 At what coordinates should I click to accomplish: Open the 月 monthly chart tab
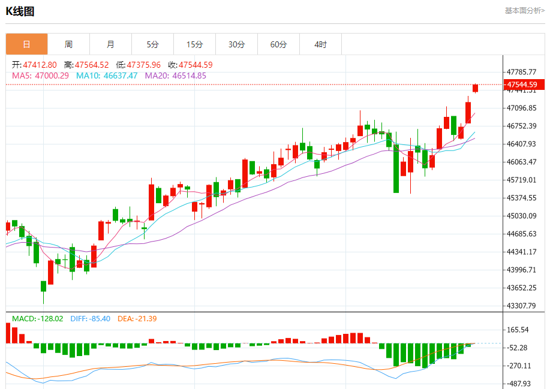110,44
